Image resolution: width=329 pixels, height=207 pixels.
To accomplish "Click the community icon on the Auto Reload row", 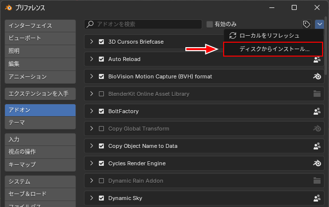I will click(317, 60).
